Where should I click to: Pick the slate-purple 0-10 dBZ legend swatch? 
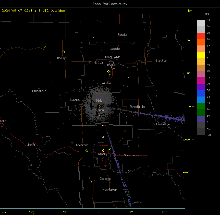pyautogui.click(x=201, y=119)
